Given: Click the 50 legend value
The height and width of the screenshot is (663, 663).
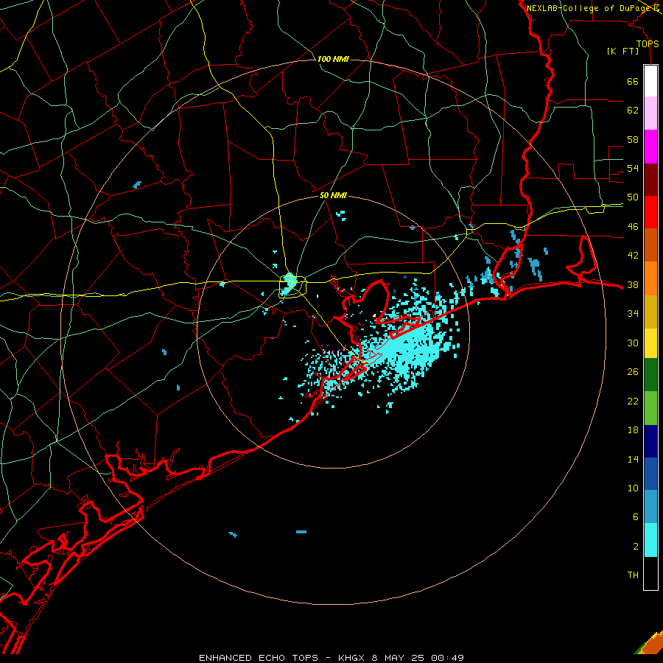Looking at the screenshot, I should (x=633, y=197).
